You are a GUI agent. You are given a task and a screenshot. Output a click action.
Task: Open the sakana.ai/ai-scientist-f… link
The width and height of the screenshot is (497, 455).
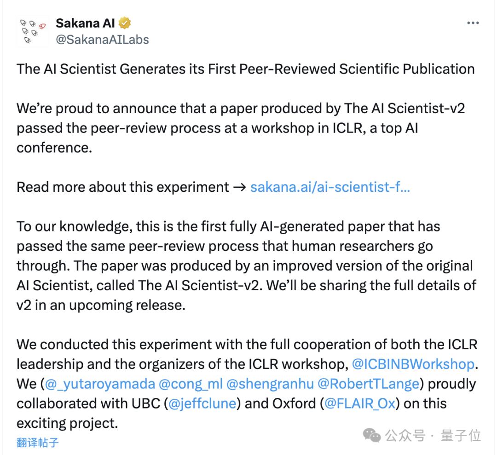329,187
